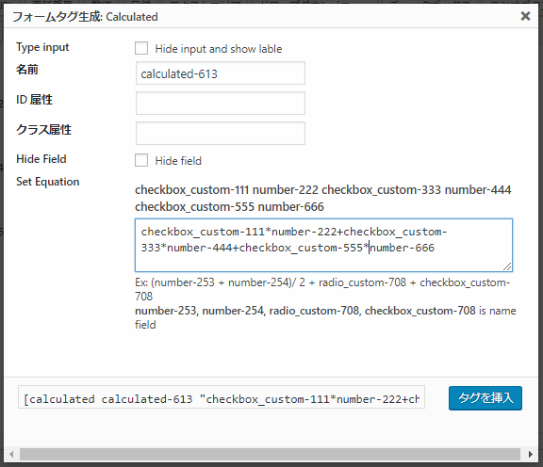Close the Calculated form tag dialog
The width and height of the screenshot is (543, 467).
click(525, 16)
